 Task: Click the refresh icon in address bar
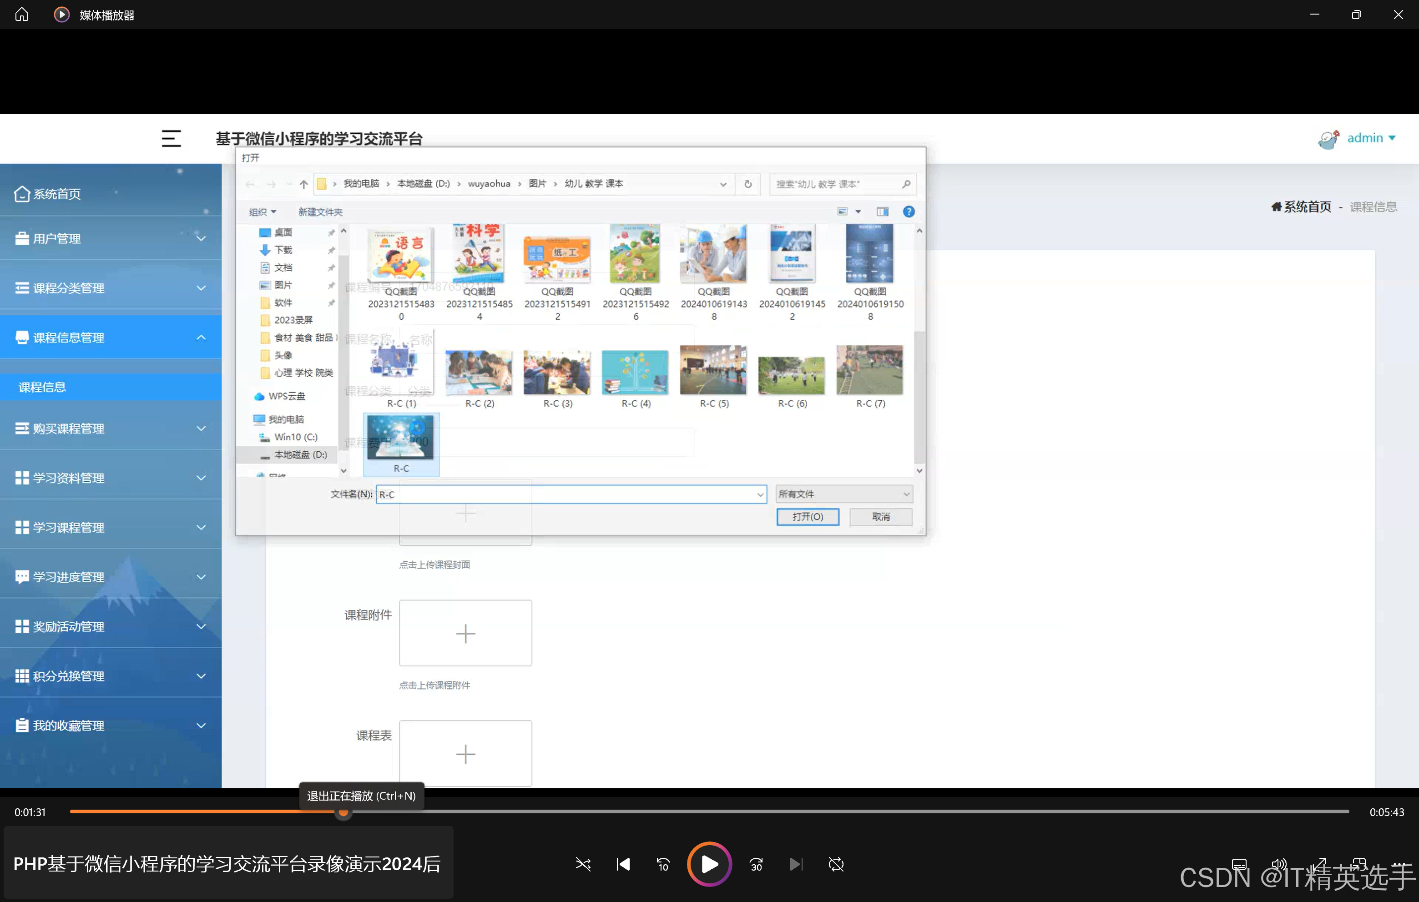748,184
